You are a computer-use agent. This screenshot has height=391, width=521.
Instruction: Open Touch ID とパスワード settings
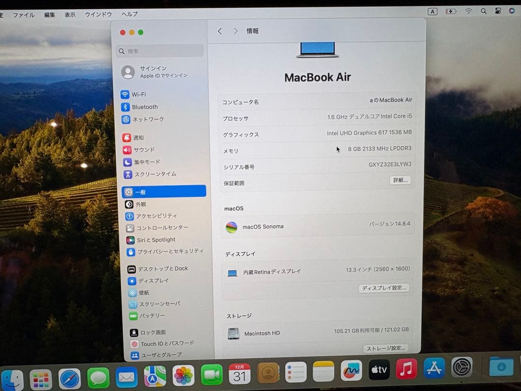162,344
